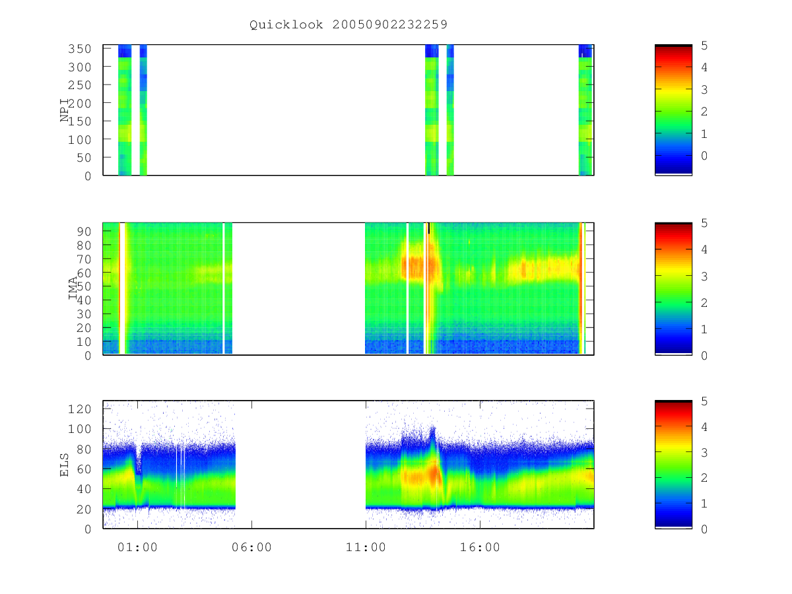This screenshot has height=594, width=792.
Task: Select the NPI y-axis label
Action: 65,110
